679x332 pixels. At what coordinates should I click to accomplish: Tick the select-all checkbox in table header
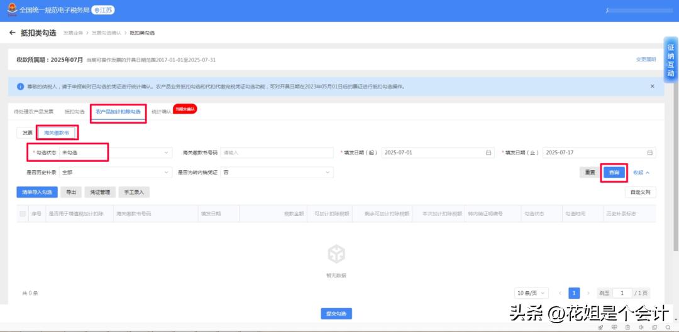pyautogui.click(x=23, y=213)
